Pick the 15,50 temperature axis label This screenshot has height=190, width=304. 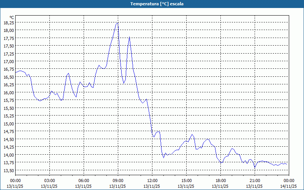[x=8, y=108]
